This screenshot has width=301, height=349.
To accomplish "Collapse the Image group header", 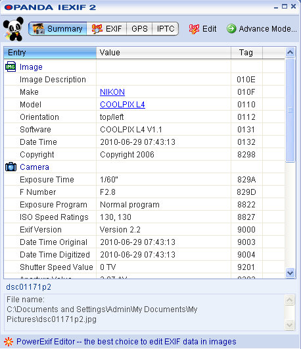I will [31, 67].
